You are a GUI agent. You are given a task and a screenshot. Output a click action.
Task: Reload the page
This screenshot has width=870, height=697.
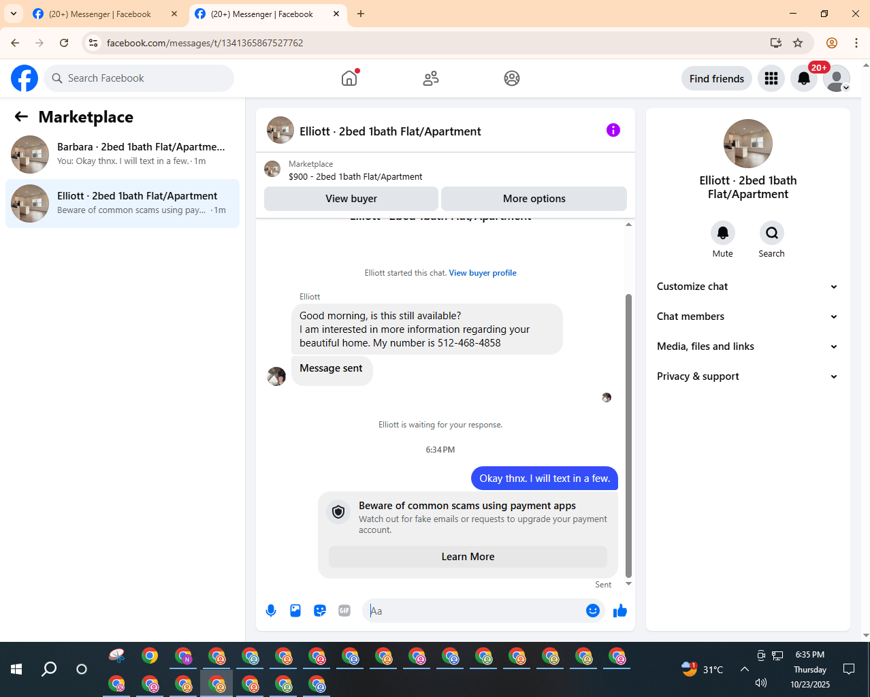coord(64,43)
